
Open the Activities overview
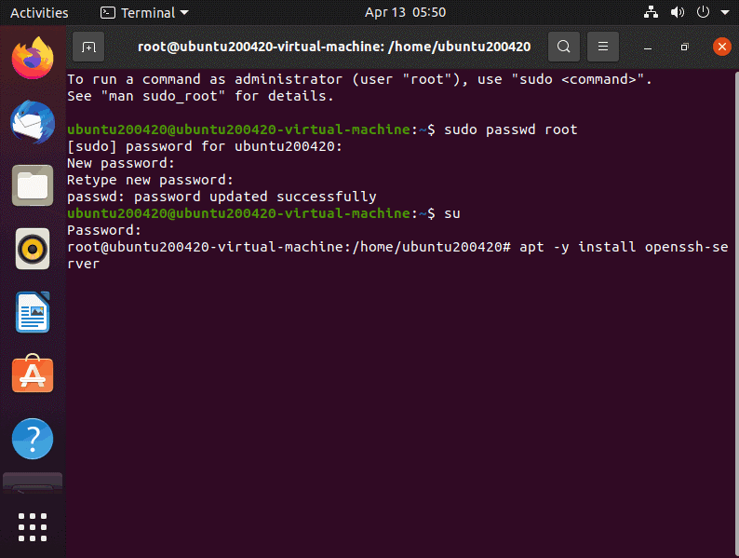(x=39, y=13)
